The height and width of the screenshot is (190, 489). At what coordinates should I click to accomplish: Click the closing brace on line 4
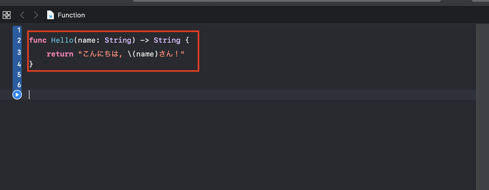[x=31, y=64]
